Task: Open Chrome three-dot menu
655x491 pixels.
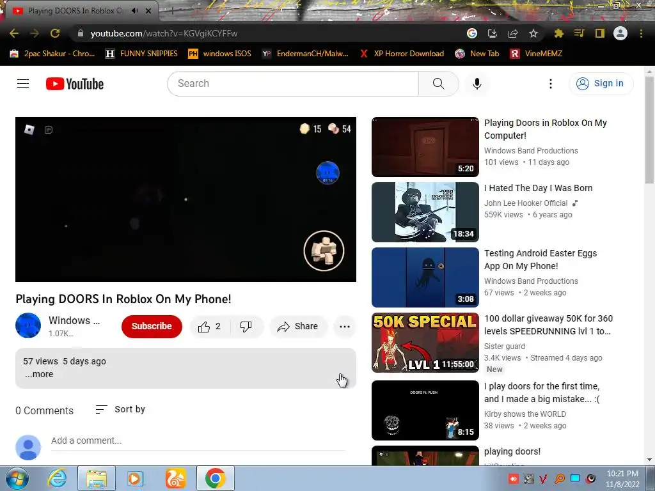Action: 641,33
